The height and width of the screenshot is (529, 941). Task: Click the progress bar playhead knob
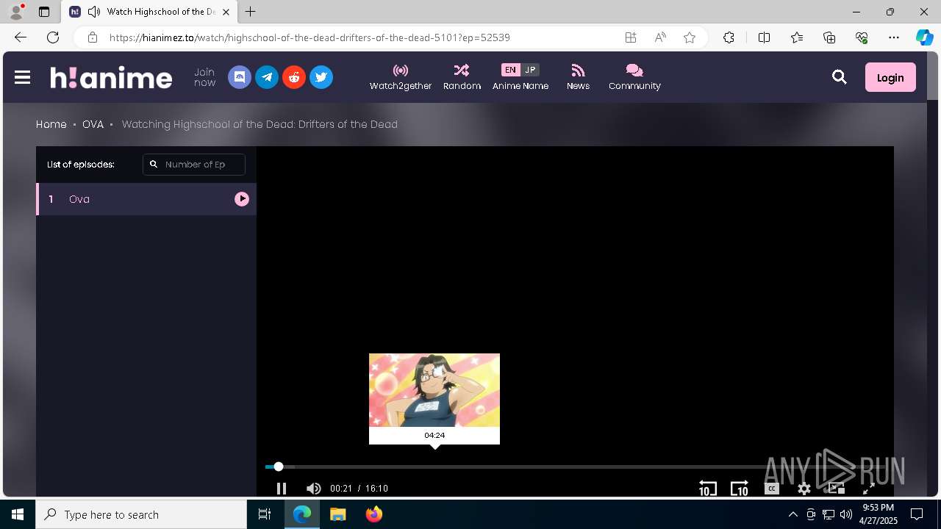279,467
